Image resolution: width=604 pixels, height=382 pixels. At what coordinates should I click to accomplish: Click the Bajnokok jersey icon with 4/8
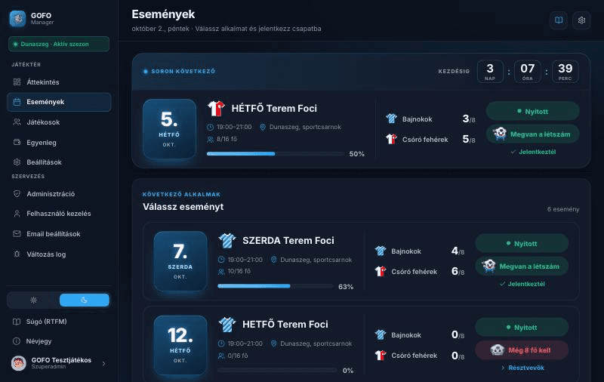pyautogui.click(x=381, y=251)
